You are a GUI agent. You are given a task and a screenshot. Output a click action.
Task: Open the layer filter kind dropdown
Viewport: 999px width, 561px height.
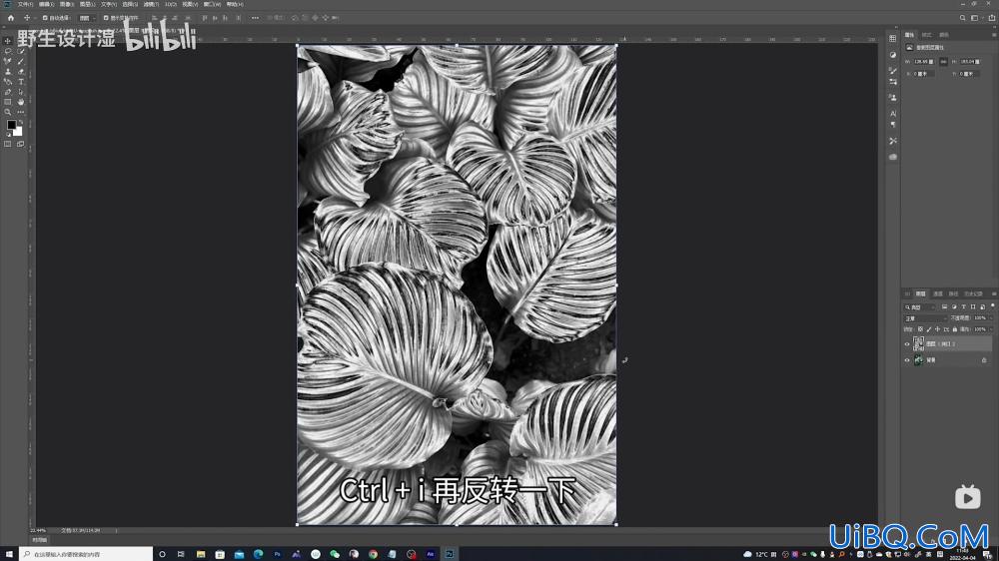click(921, 306)
